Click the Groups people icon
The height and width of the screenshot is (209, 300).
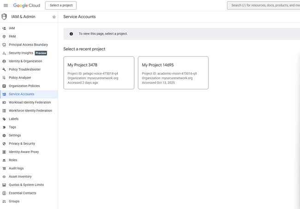pyautogui.click(x=4, y=201)
